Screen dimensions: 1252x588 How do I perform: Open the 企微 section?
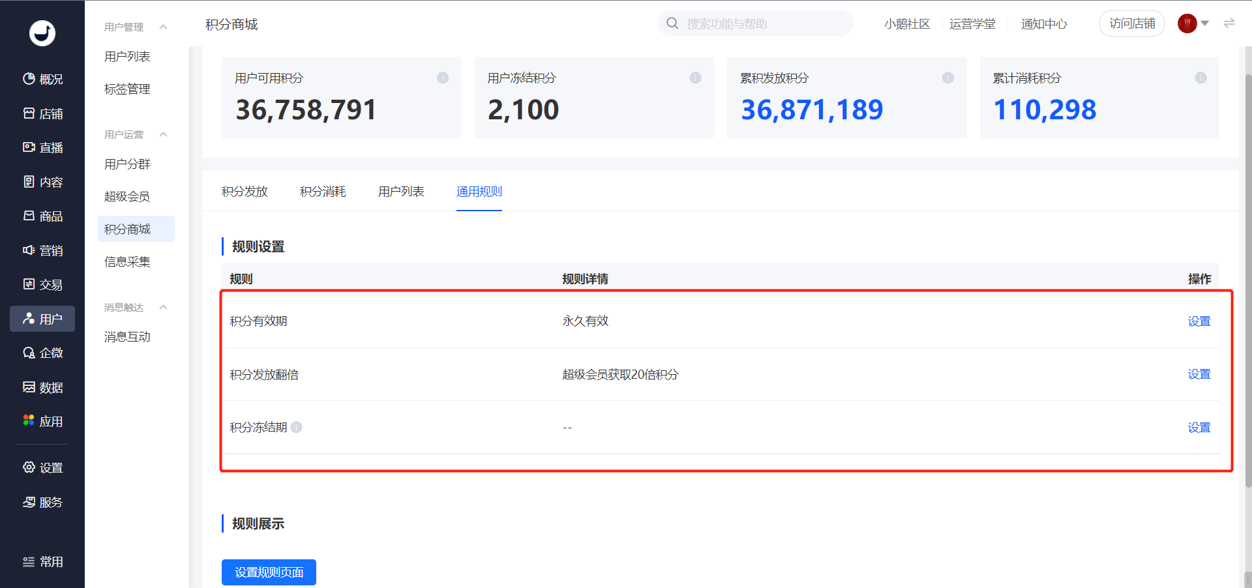(42, 353)
